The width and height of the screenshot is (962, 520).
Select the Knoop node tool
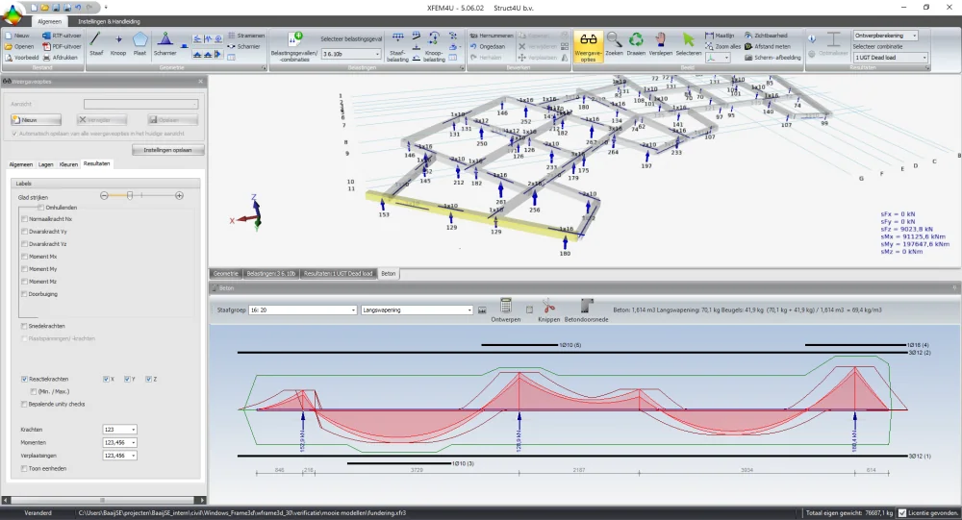[x=117, y=44]
